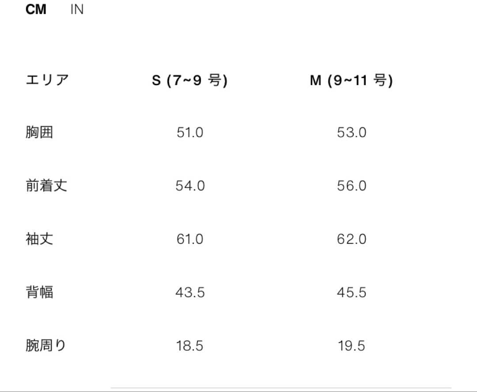The image size is (477, 392).
Task: Select the S (7~9 号) column header
Action: click(x=190, y=80)
